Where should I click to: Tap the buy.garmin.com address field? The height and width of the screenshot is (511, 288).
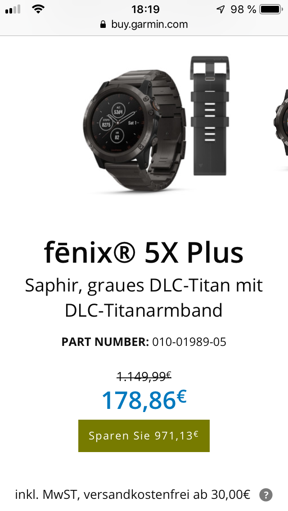[144, 24]
